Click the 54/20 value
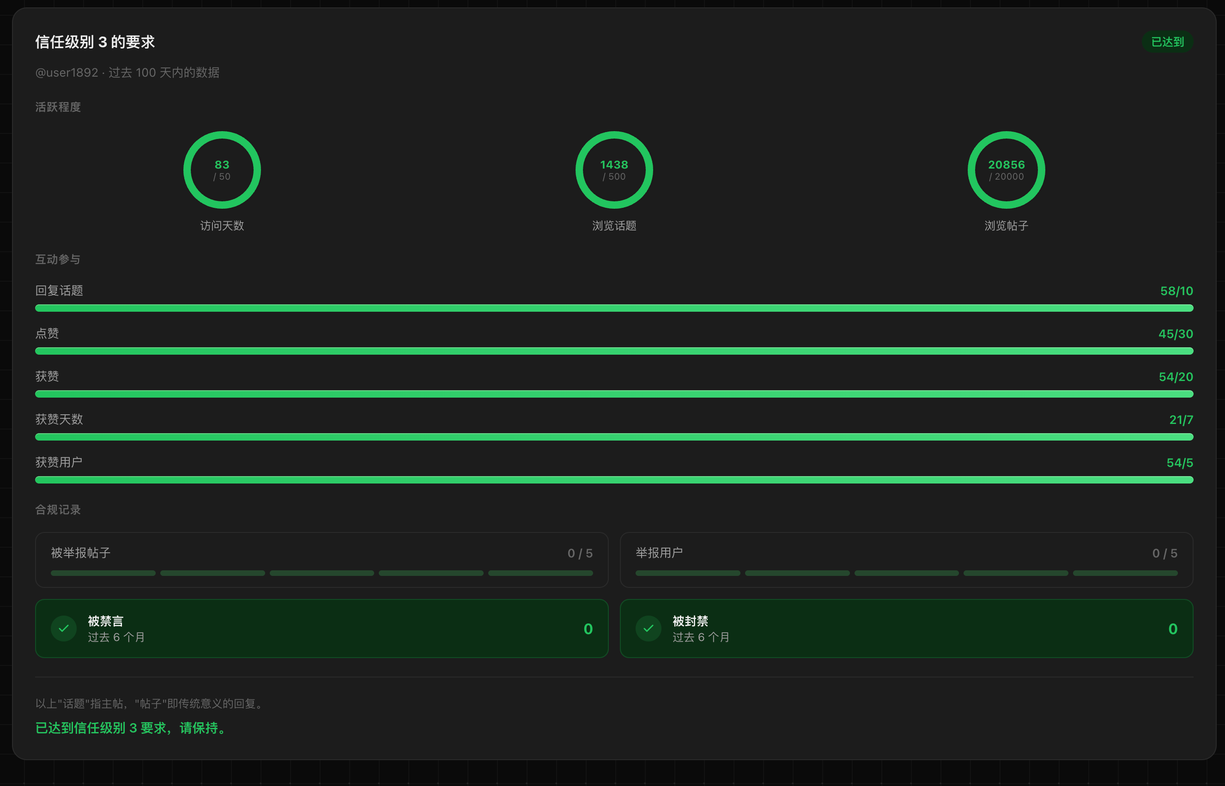This screenshot has width=1225, height=786. tap(1176, 377)
